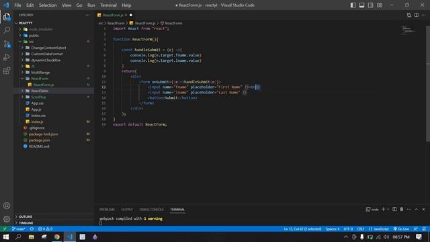Switch to the Debug Console tab

(151, 209)
